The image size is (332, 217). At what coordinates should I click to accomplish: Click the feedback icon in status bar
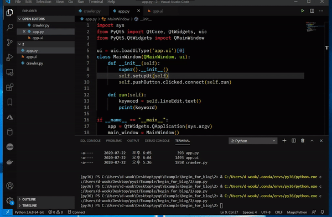(x=314, y=212)
